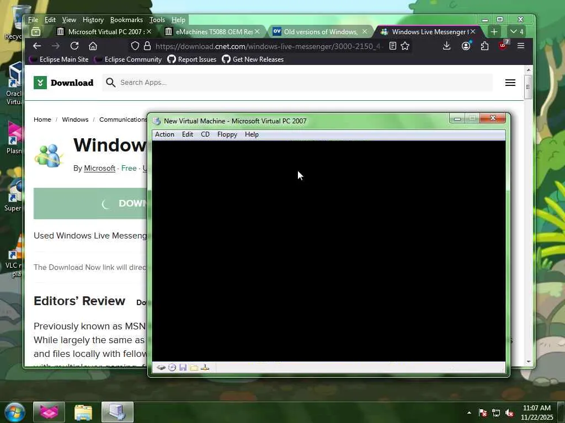Open the browser application hamburger menu
The height and width of the screenshot is (423, 565).
click(x=521, y=46)
